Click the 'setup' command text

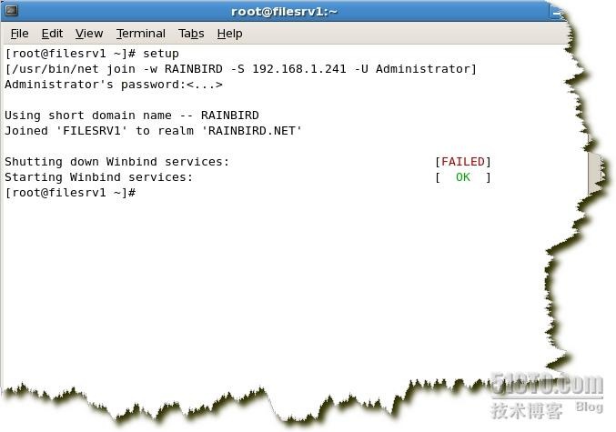(161, 54)
